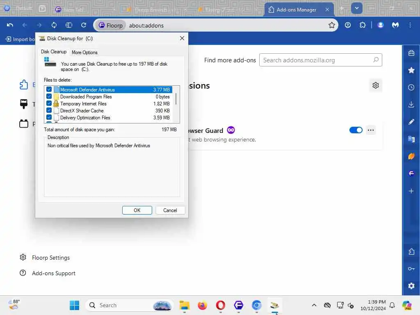Open downloads icon in right sidebar
The image size is (420, 315).
pyautogui.click(x=411, y=105)
